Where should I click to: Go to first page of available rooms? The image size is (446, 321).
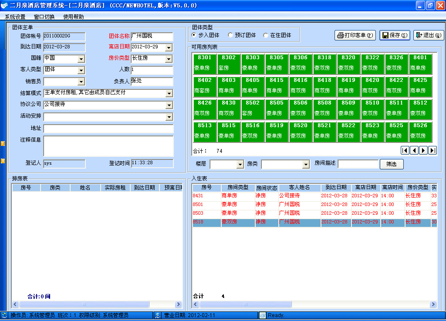(405, 150)
